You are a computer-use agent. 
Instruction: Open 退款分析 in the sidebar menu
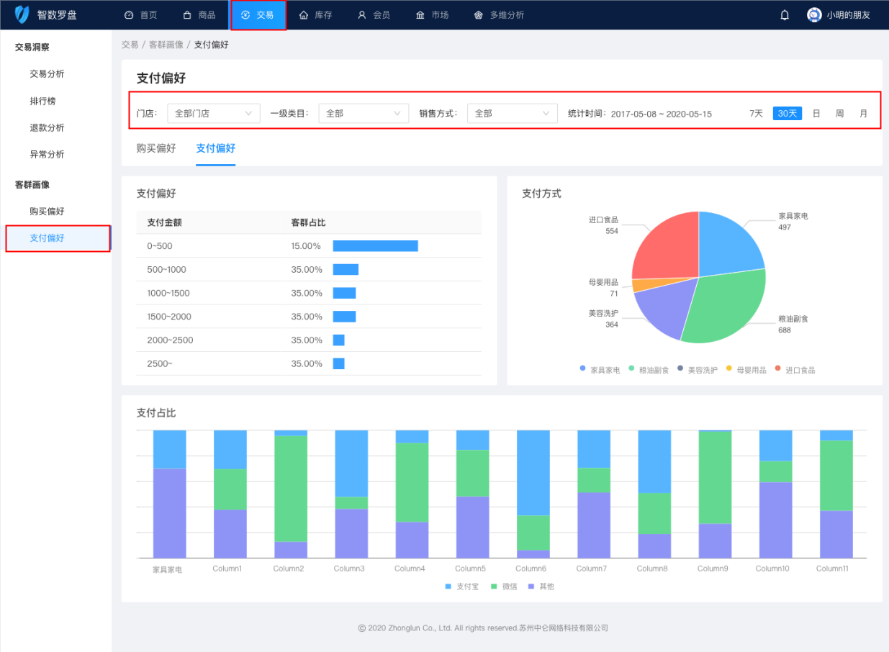point(47,128)
